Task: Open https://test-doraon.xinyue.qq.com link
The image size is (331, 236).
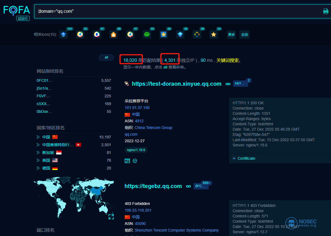Action: pyautogui.click(x=176, y=84)
